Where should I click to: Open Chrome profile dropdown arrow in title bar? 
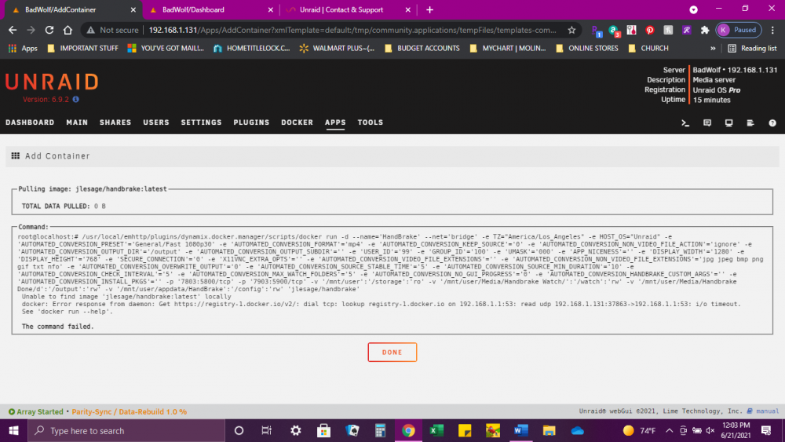tap(693, 9)
